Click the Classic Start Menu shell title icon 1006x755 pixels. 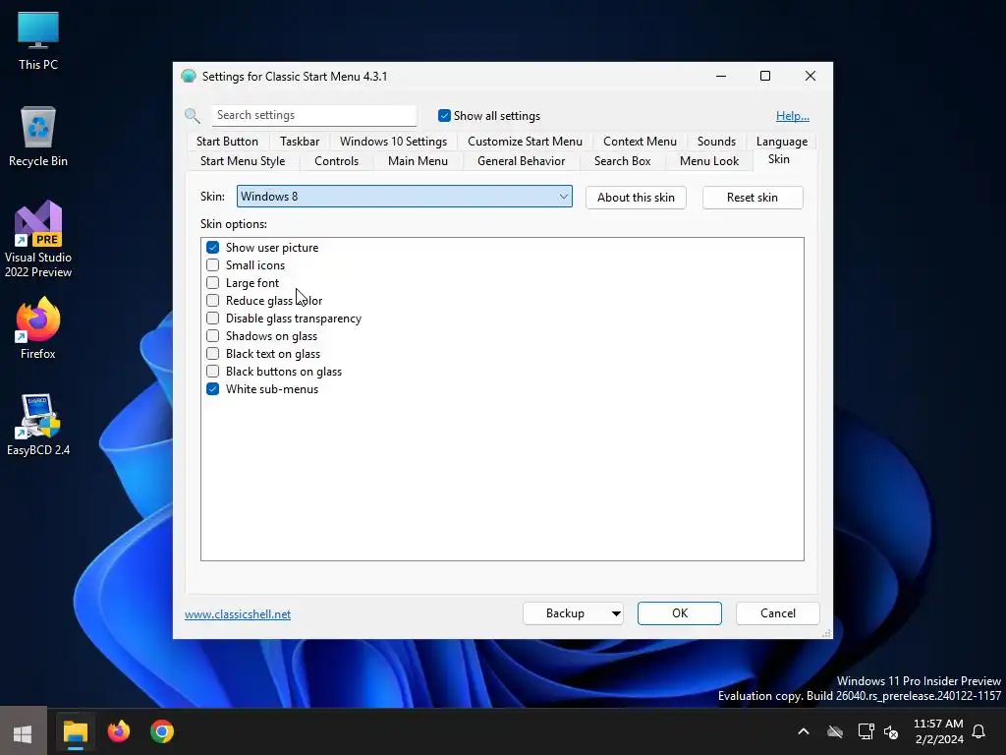coord(189,77)
